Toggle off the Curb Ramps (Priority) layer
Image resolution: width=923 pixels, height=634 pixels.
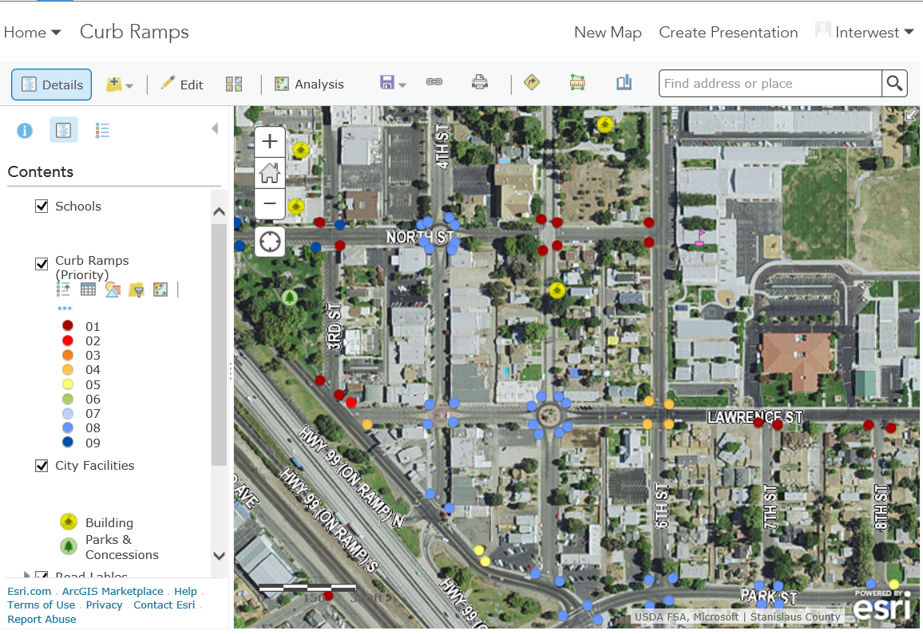pos(42,263)
